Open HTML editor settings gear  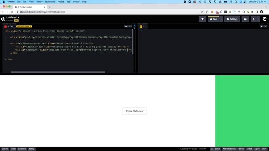point(126,26)
